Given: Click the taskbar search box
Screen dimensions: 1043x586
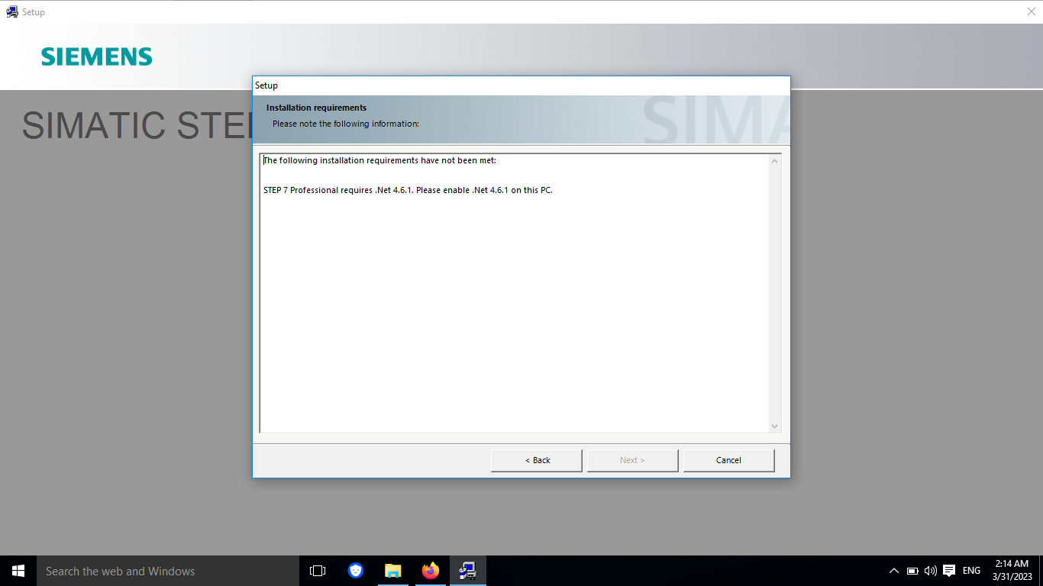Looking at the screenshot, I should click(x=168, y=571).
